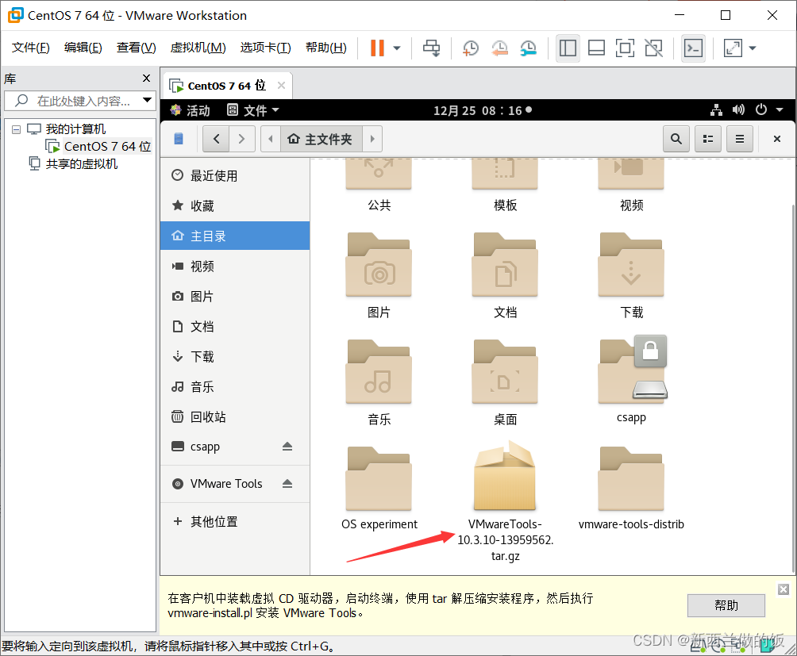Viewport: 797px width, 656px height.
Task: Close the CentOS 7 64 位 tab
Action: click(x=281, y=86)
